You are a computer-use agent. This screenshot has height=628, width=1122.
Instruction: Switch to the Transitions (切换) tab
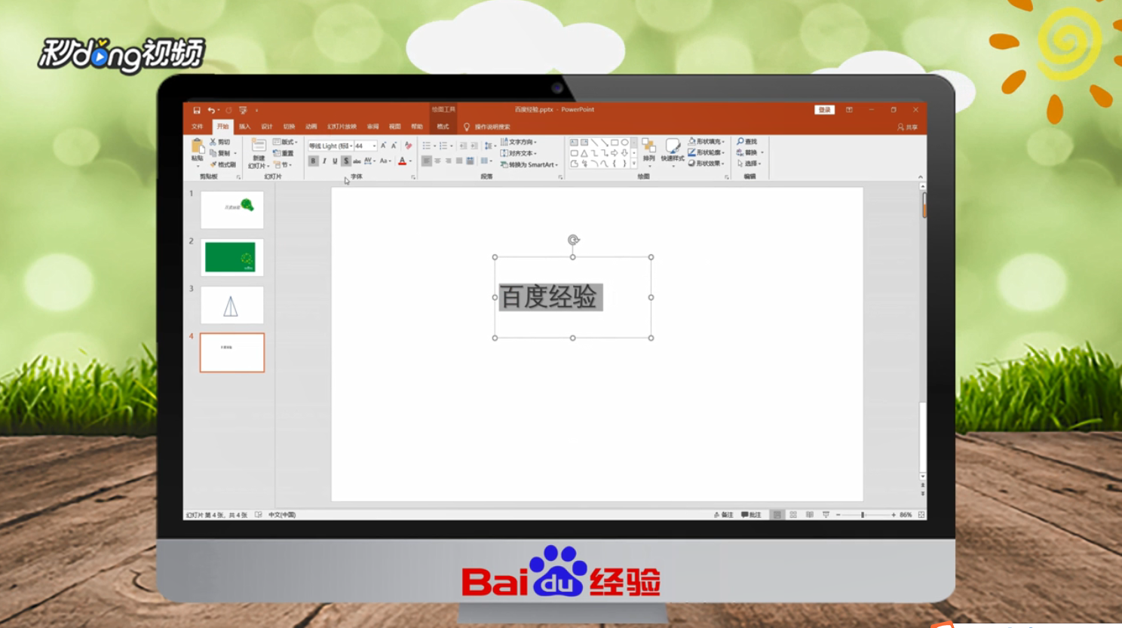coord(289,127)
